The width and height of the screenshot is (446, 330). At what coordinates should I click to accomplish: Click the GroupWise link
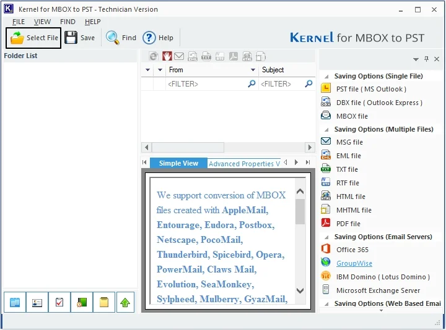pos(354,263)
